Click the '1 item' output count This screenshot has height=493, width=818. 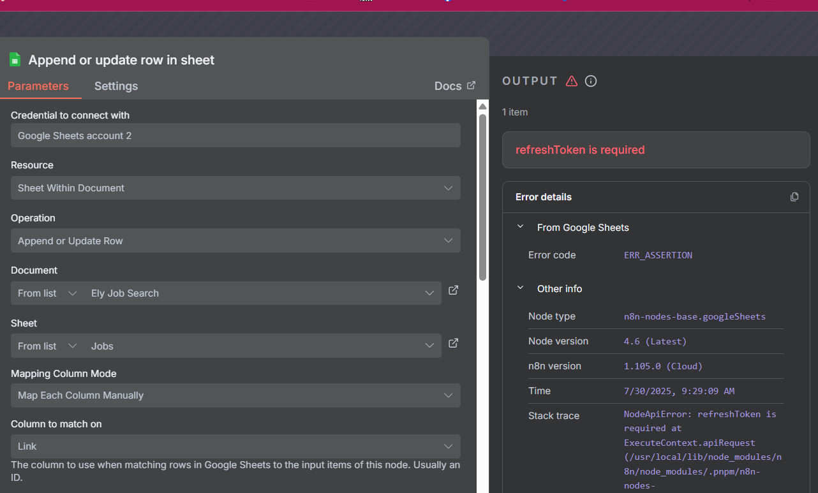(515, 112)
